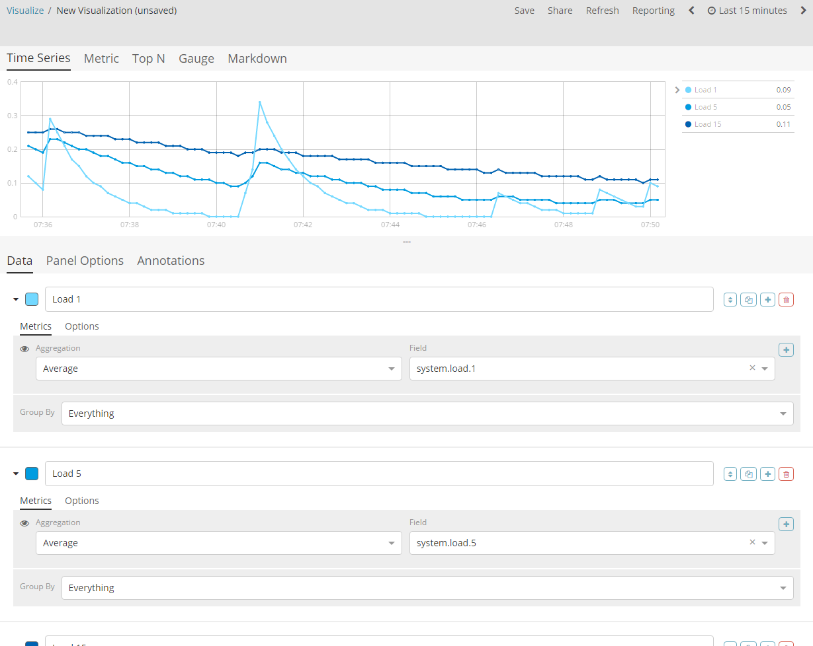The width and height of the screenshot is (813, 646).
Task: Delete the Load 5 series
Action: point(786,474)
